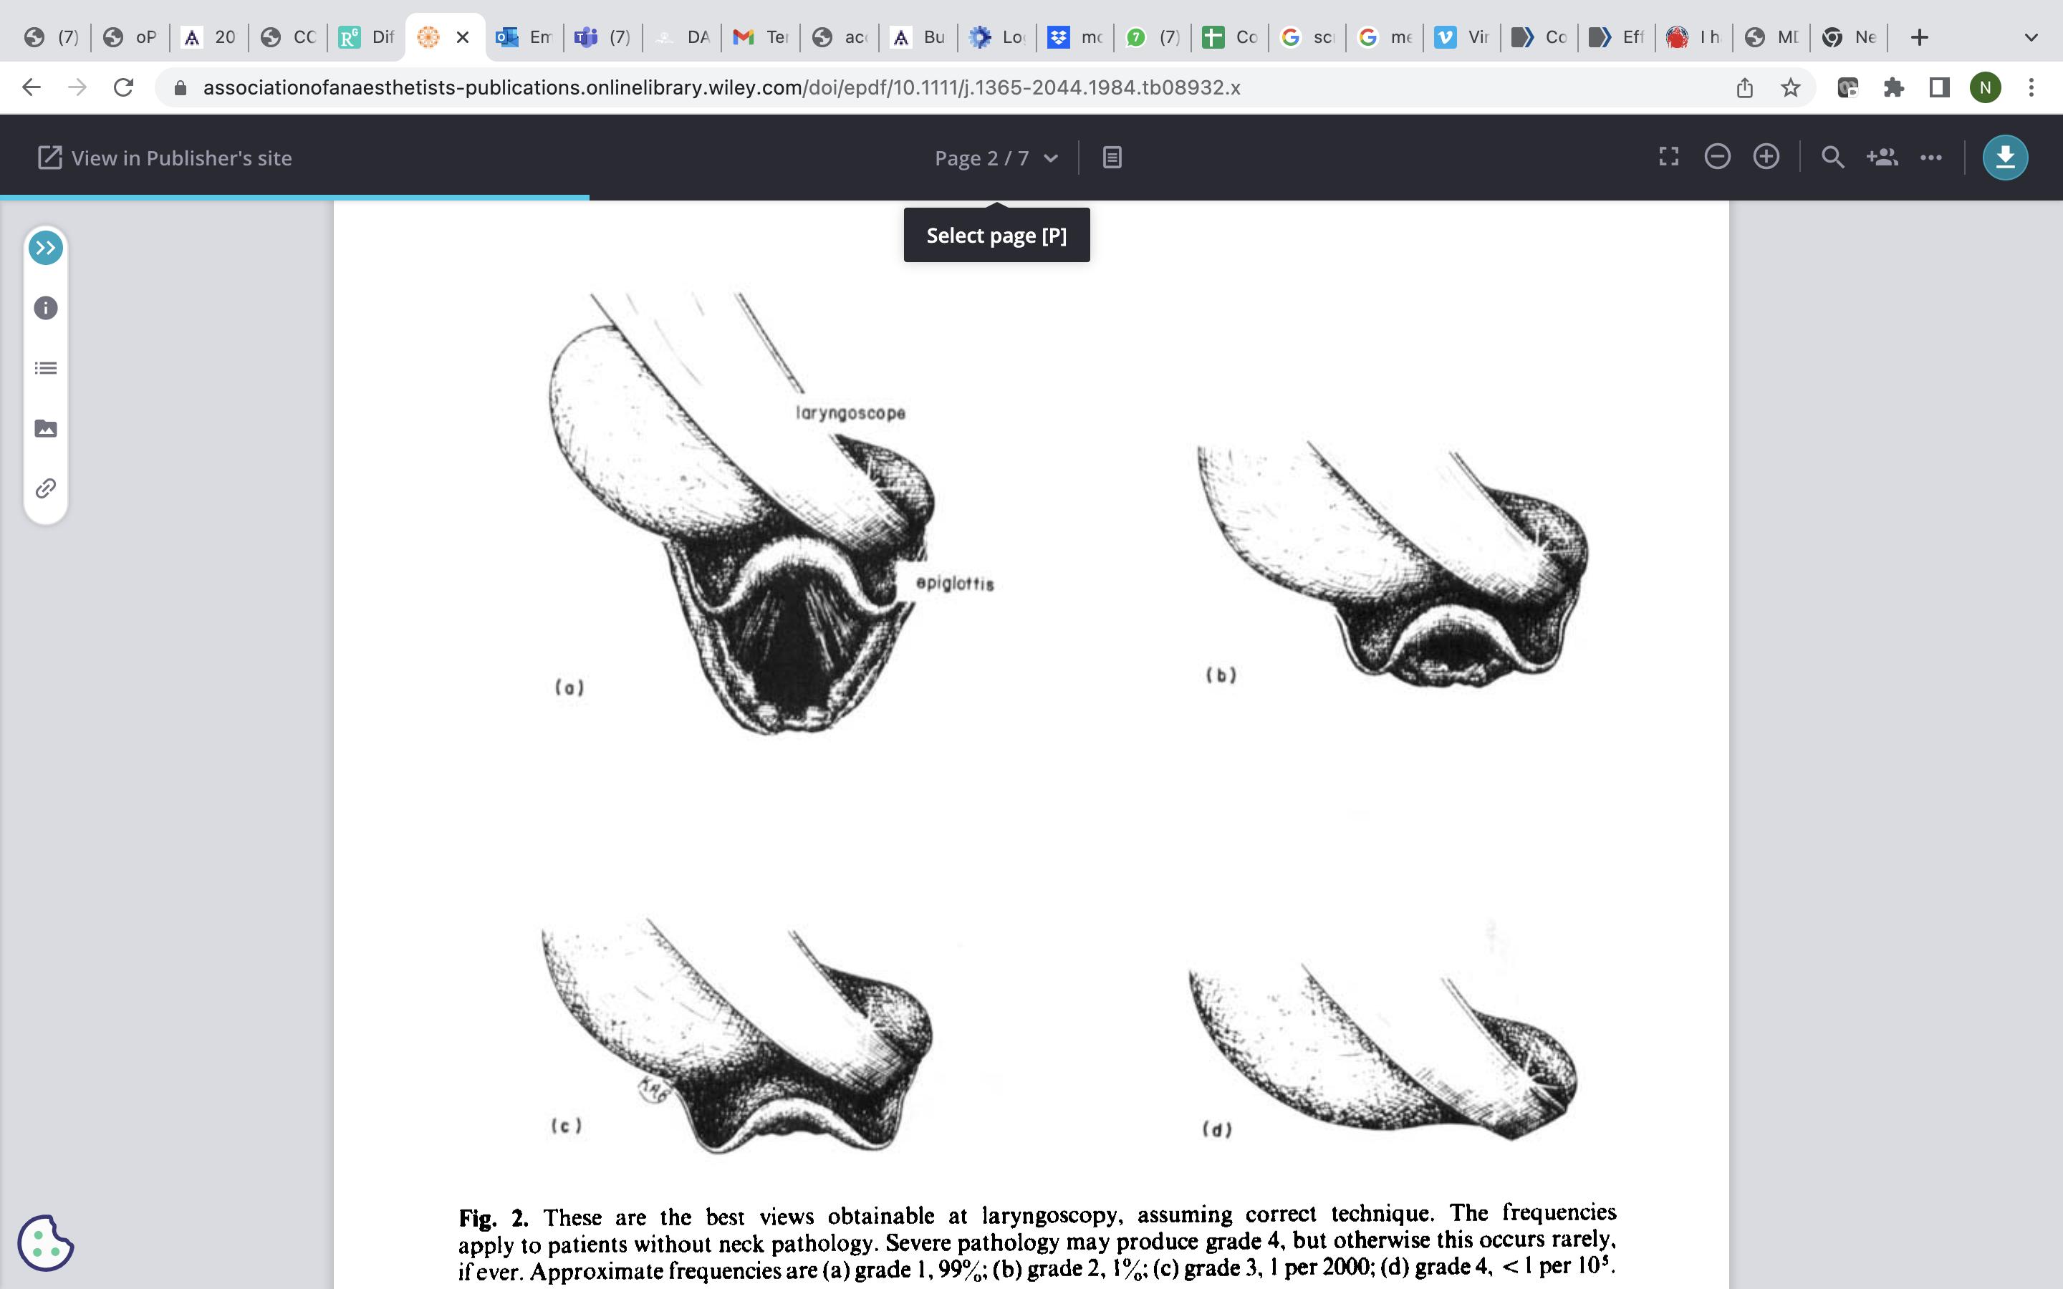This screenshot has width=2063, height=1289.
Task: Open the share with collaborators icon
Action: pyautogui.click(x=1882, y=157)
